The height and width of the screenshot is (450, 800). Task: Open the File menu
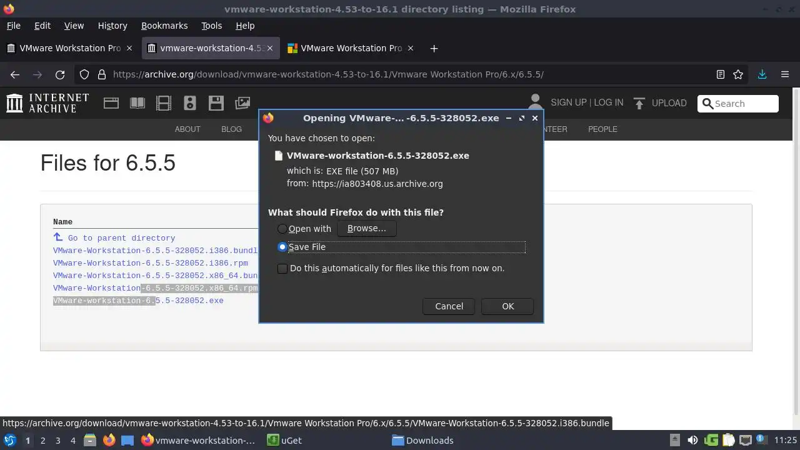(x=13, y=26)
